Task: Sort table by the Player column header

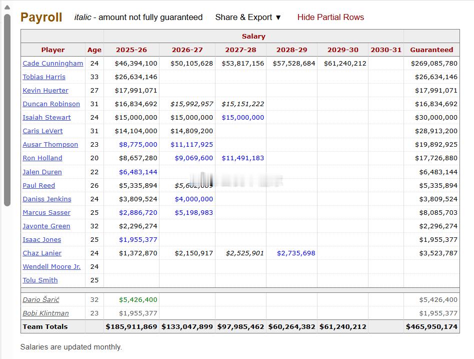Action: (53, 50)
